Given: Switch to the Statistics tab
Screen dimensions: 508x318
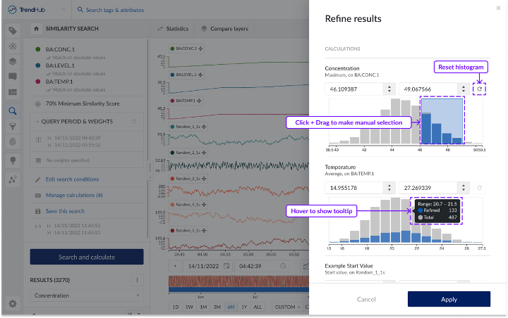Looking at the screenshot, I should (x=172, y=29).
